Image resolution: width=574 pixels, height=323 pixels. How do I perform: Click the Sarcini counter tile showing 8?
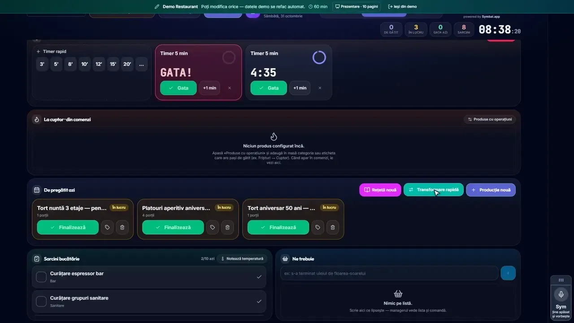[x=464, y=29]
